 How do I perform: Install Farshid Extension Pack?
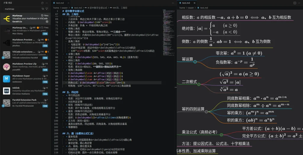tap(45, 106)
